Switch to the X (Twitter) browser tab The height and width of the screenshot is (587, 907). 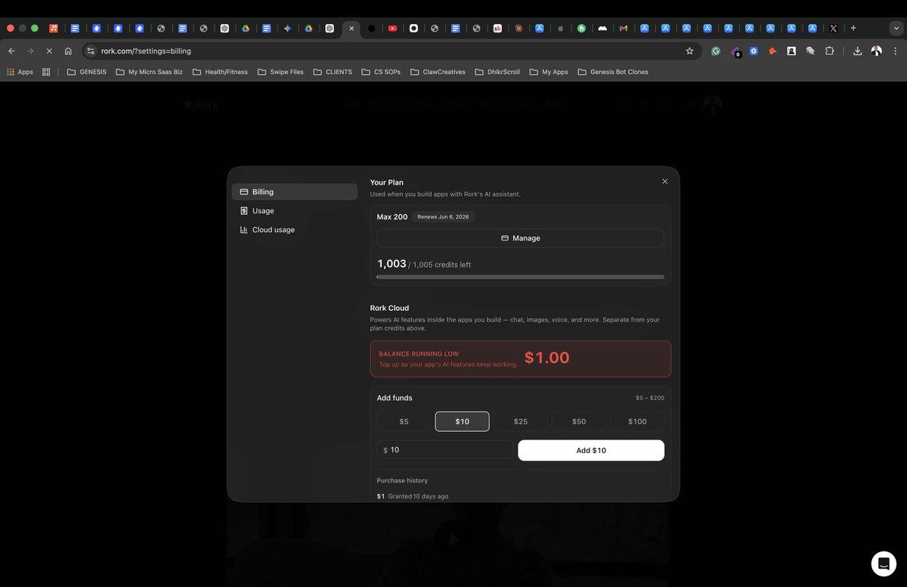833,28
